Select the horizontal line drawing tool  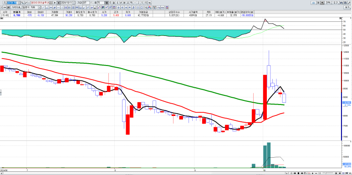click(58, 7)
